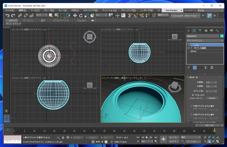Click the Sphere001 object color swatch
227x147 pixels.
tap(222, 36)
